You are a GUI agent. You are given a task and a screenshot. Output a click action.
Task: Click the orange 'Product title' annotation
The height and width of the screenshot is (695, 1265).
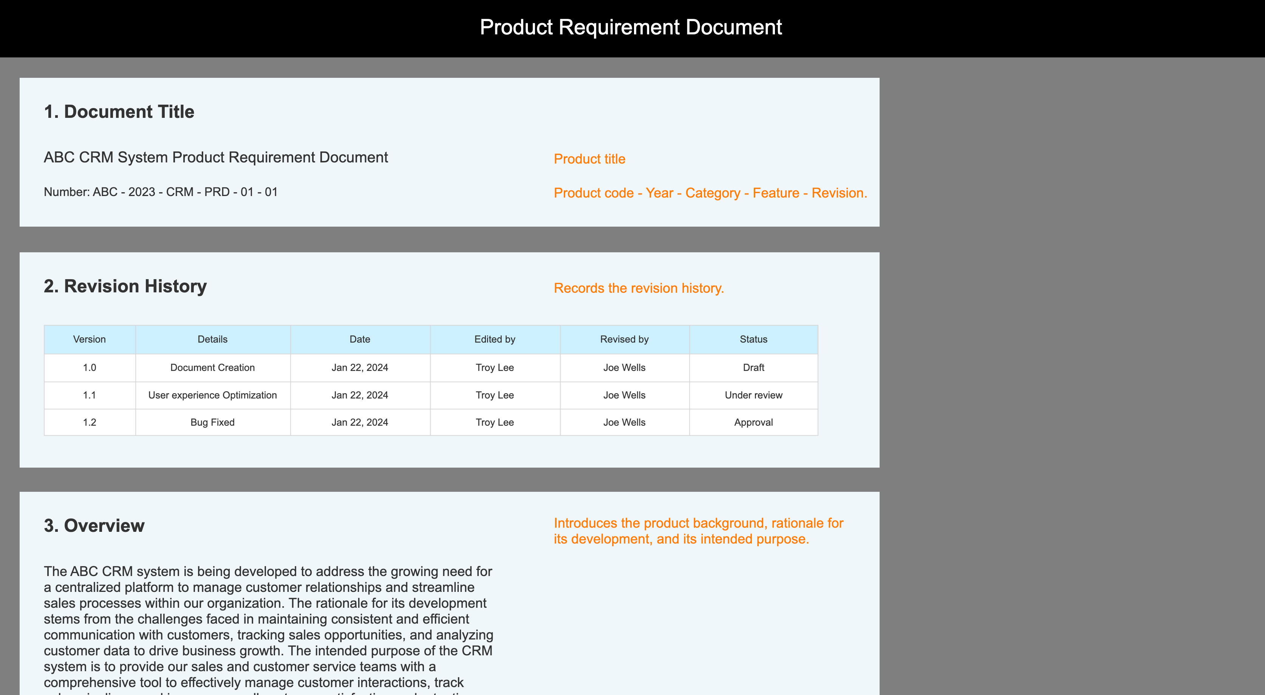click(x=589, y=159)
